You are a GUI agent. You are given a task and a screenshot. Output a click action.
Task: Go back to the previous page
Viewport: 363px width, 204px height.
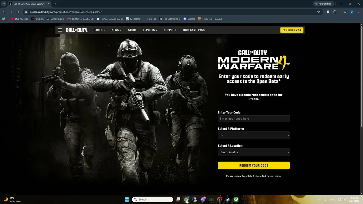click(x=4, y=12)
